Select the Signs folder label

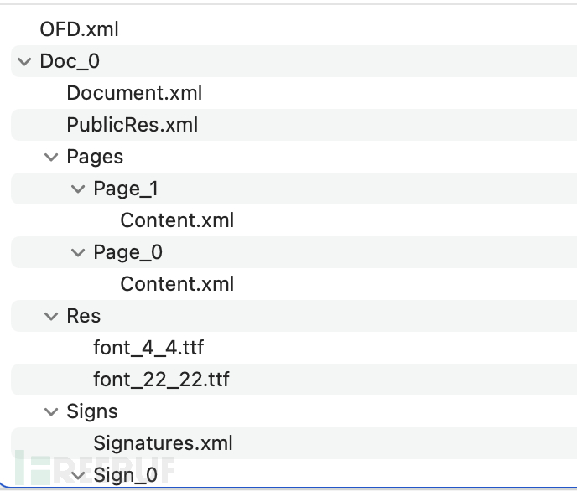pyautogui.click(x=91, y=411)
